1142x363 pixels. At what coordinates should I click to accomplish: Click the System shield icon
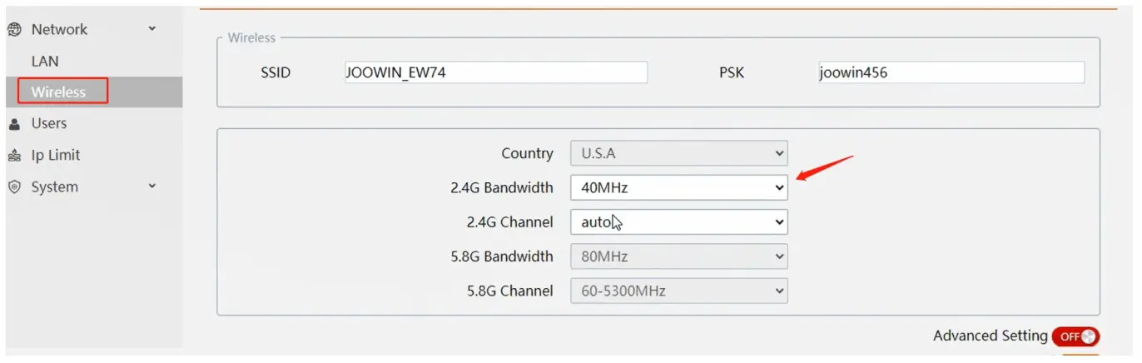pos(13,187)
